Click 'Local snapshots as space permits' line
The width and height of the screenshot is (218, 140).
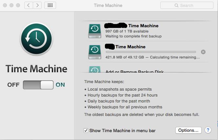coord(120,89)
